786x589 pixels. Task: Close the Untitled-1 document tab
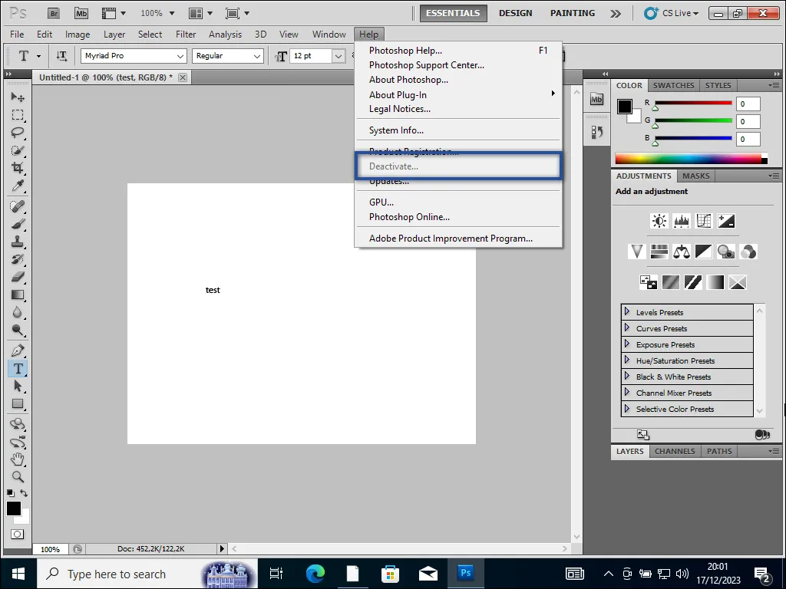click(x=183, y=77)
